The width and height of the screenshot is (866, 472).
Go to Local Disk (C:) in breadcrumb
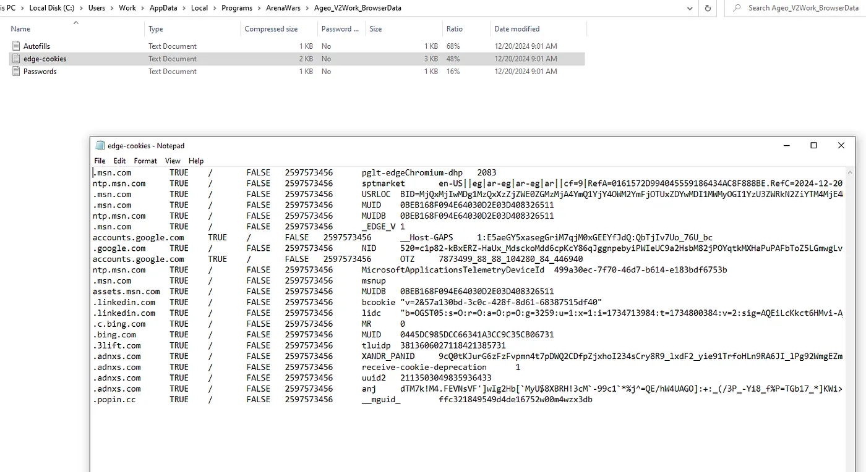[x=52, y=8]
